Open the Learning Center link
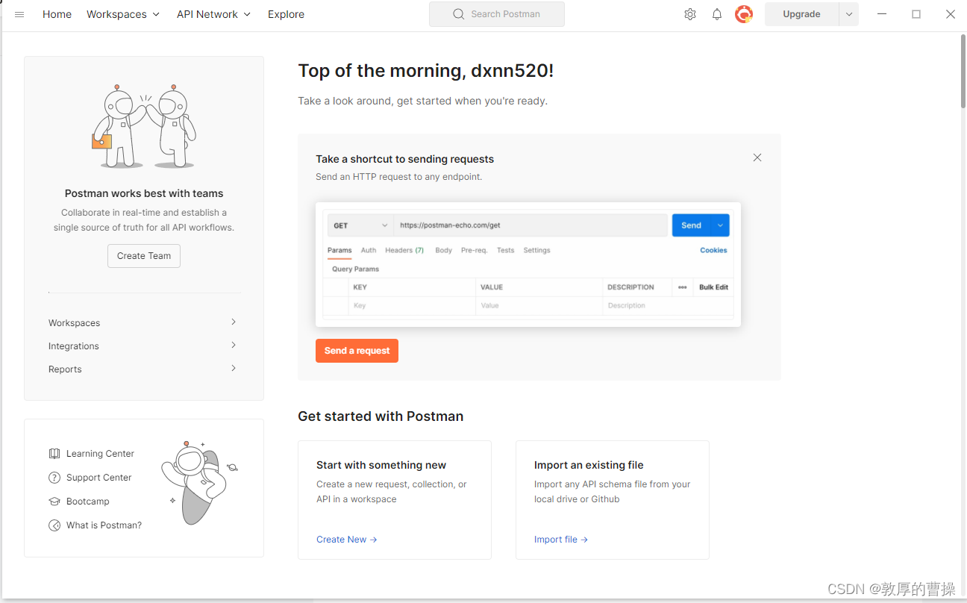The image size is (967, 603). coord(100,454)
